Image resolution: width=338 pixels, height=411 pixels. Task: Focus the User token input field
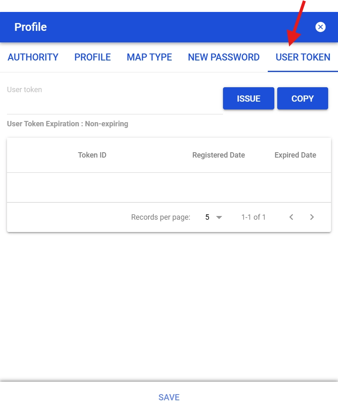[x=115, y=103]
